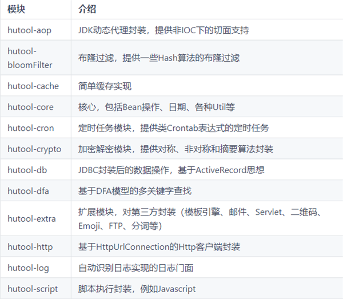The width and height of the screenshot is (343, 299).
Task: Click the hutool-crypto module name
Action: coord(34,149)
